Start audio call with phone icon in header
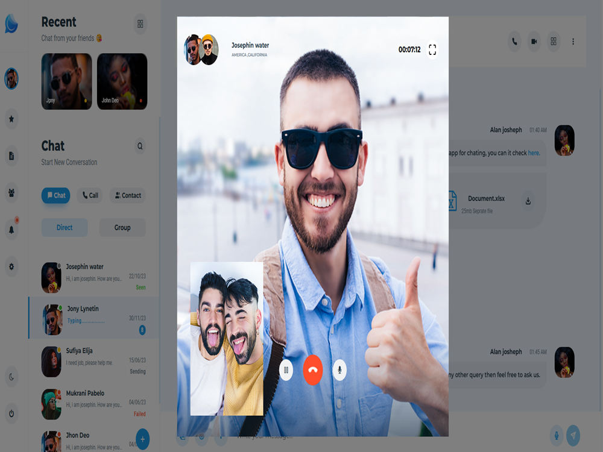The height and width of the screenshot is (452, 603). pyautogui.click(x=514, y=42)
